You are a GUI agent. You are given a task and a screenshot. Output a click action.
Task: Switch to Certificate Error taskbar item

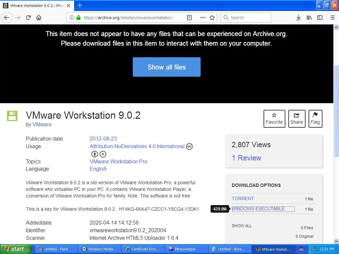(x=143, y=249)
